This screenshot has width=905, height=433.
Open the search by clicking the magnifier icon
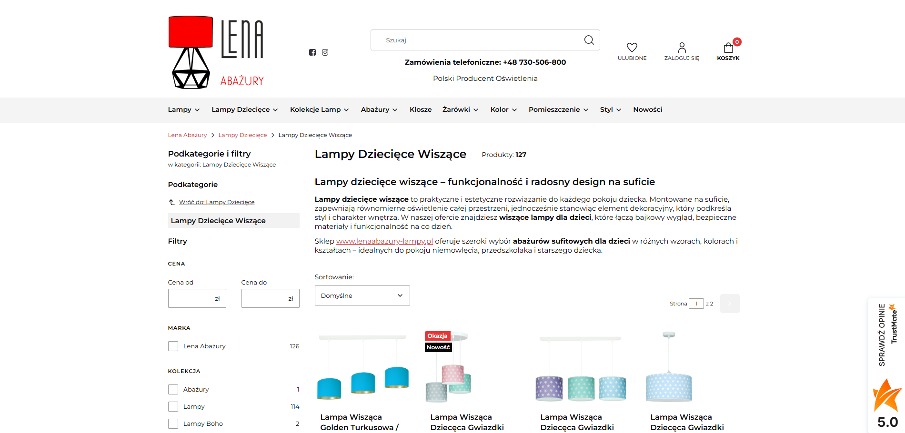click(589, 40)
